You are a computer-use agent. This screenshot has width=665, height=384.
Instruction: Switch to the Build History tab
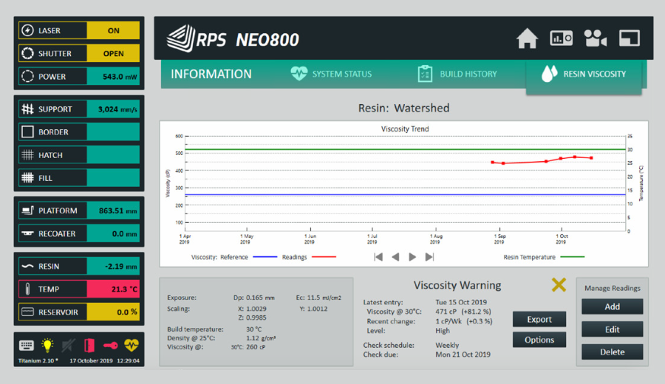coord(457,74)
